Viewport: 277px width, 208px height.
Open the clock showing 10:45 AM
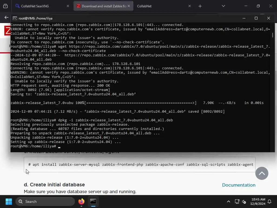(x=258, y=201)
